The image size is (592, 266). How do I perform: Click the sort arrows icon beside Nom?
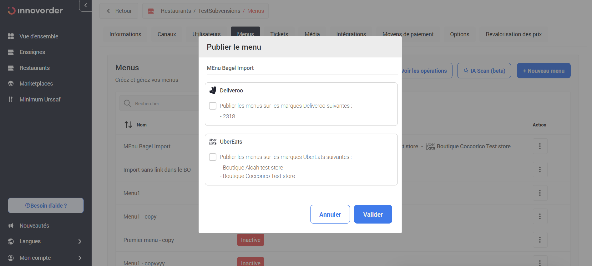click(x=128, y=125)
